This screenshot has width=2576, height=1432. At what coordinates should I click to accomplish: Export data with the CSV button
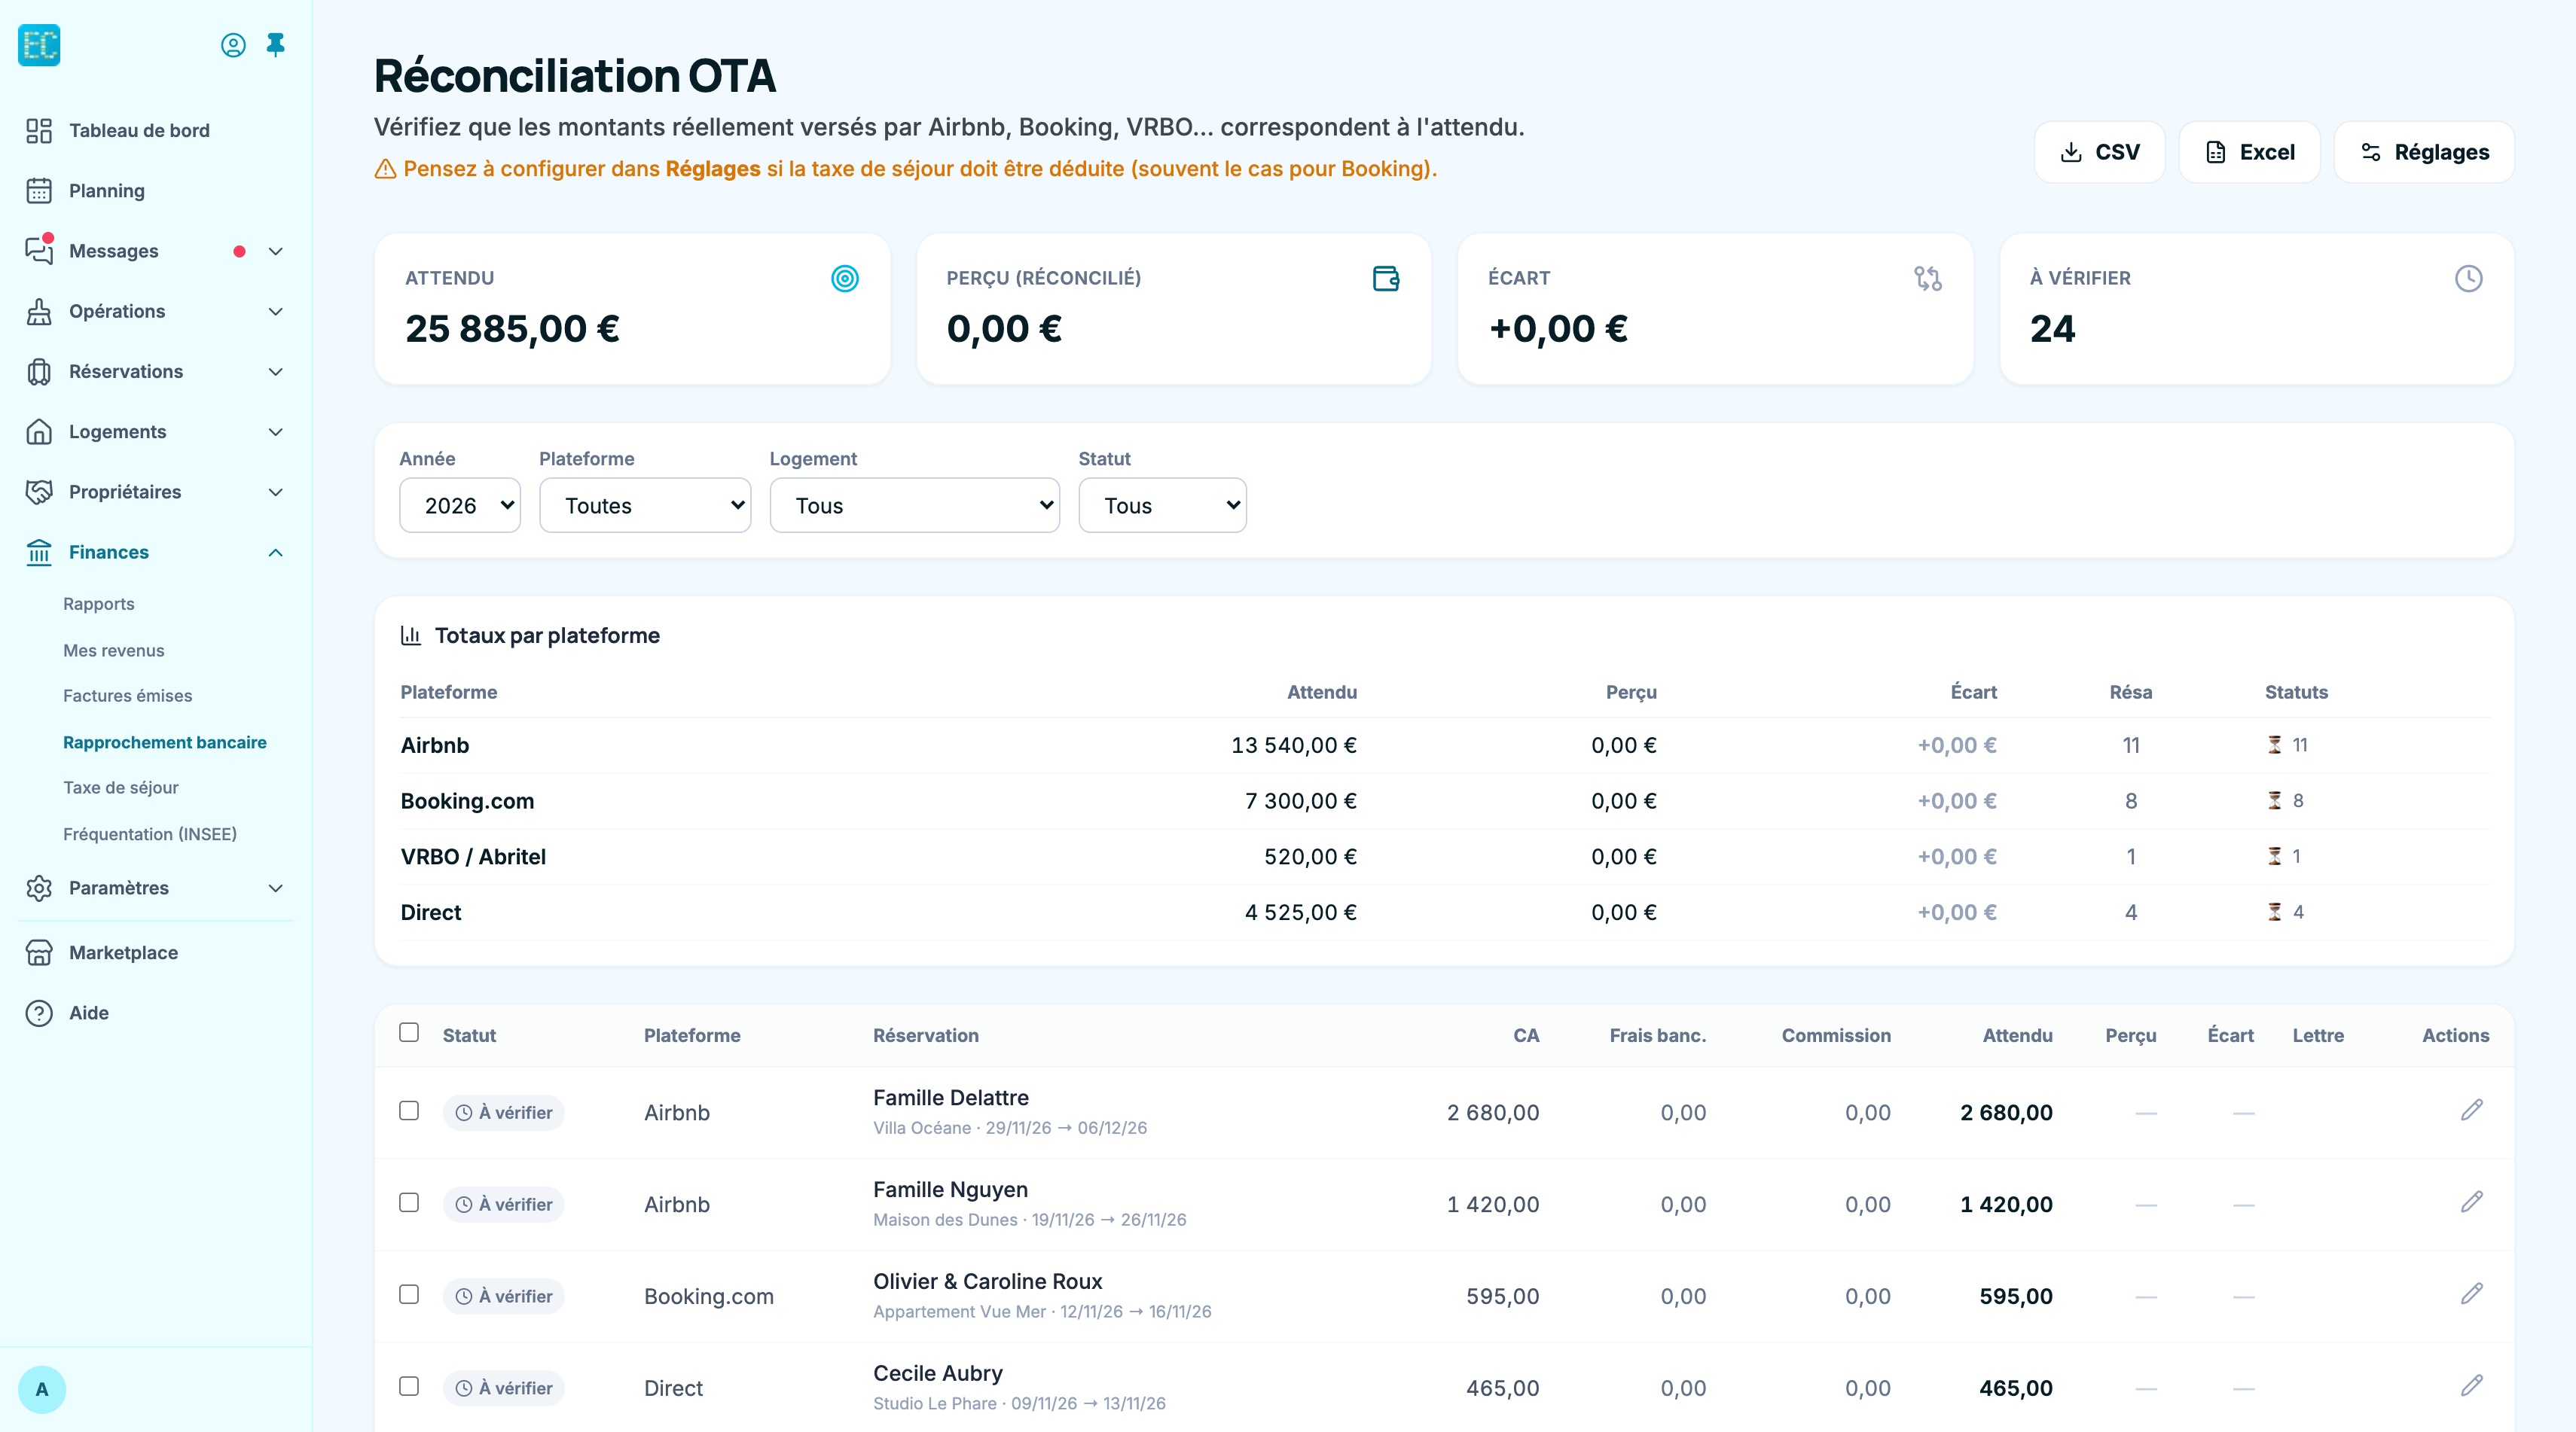(x=2099, y=152)
